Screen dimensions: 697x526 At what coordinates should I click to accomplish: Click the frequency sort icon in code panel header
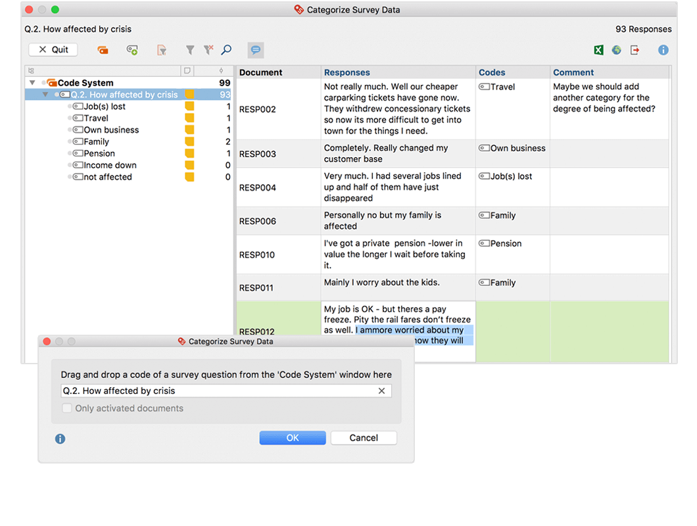coord(221,71)
